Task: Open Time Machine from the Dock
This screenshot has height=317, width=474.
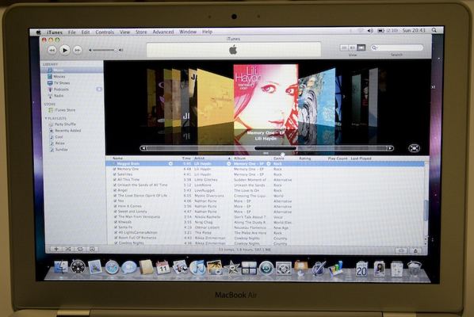Action: [266, 268]
